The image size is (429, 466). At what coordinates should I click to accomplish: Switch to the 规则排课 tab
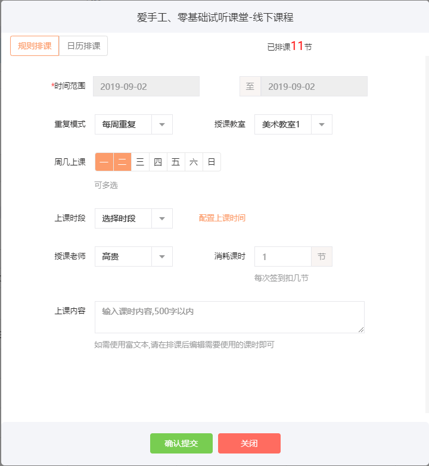tap(35, 46)
